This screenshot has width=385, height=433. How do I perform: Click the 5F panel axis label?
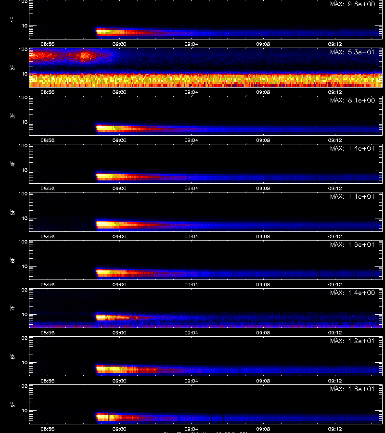click(13, 212)
